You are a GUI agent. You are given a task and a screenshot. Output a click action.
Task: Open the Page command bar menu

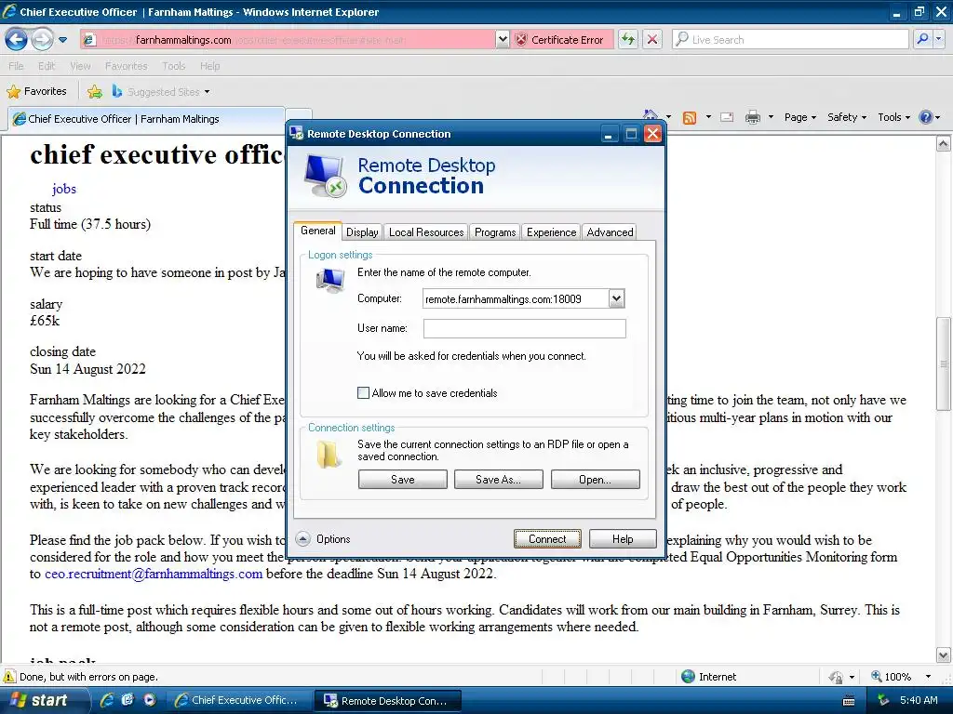point(799,117)
